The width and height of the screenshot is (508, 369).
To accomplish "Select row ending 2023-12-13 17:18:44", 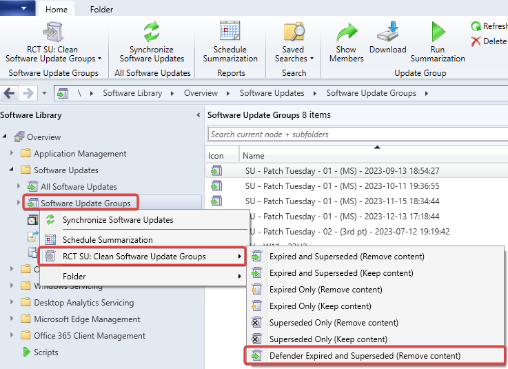I will pyautogui.click(x=378, y=217).
